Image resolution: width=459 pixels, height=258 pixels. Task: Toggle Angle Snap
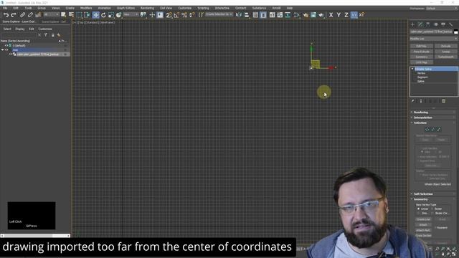coord(176,14)
